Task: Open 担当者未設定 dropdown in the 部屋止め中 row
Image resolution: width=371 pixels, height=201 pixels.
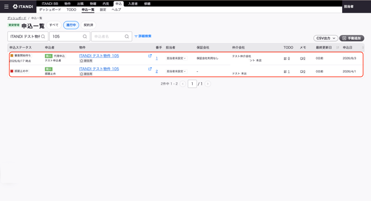Action: [x=176, y=71]
